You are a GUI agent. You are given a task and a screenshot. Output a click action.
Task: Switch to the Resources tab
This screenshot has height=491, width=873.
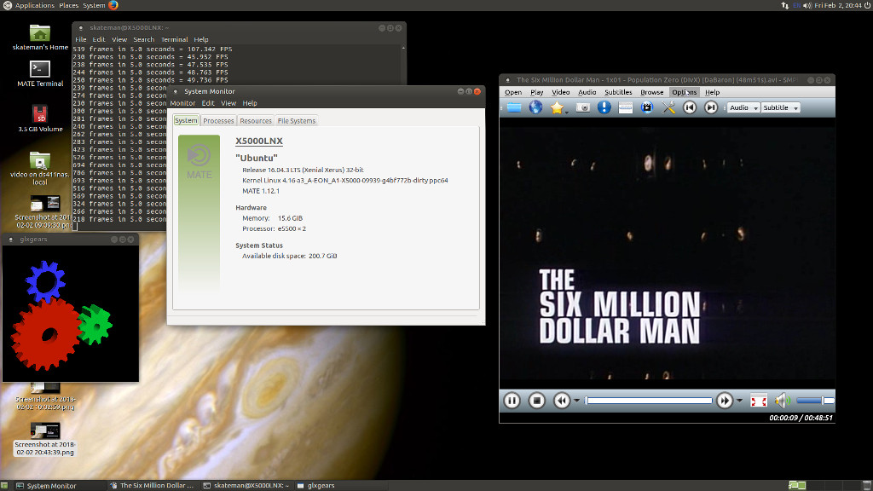coord(256,121)
